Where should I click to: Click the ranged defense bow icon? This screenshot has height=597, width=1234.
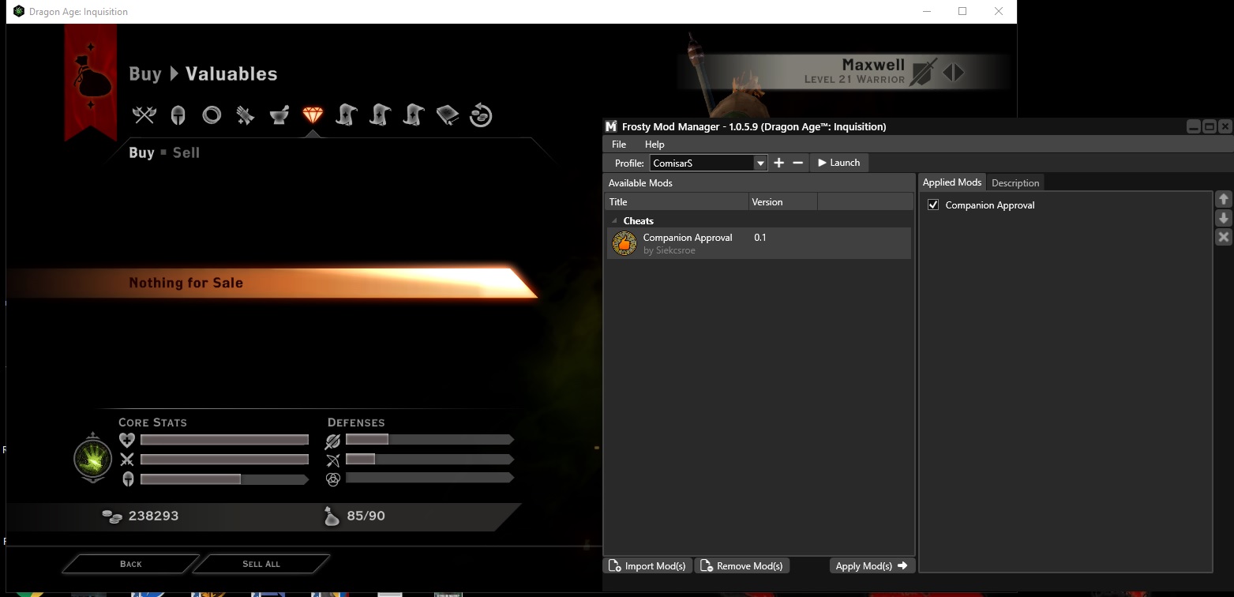click(333, 460)
